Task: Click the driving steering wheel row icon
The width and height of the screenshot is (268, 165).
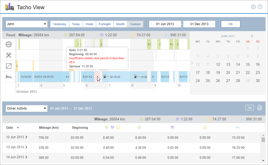Action: tap(9, 44)
